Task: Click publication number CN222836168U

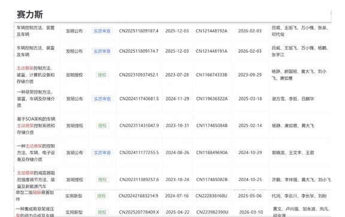Action: [211, 196]
